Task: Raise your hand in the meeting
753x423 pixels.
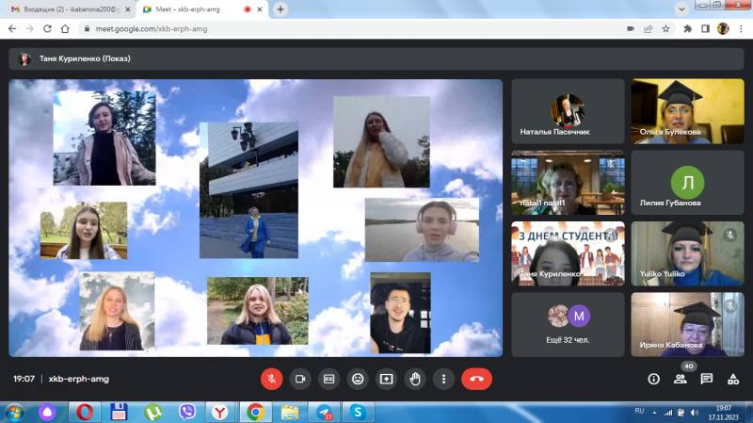Action: click(414, 379)
